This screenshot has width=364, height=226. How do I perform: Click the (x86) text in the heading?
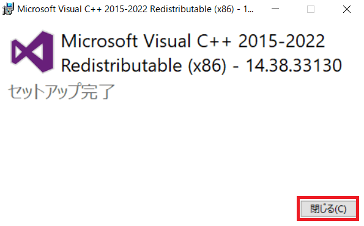point(207,66)
